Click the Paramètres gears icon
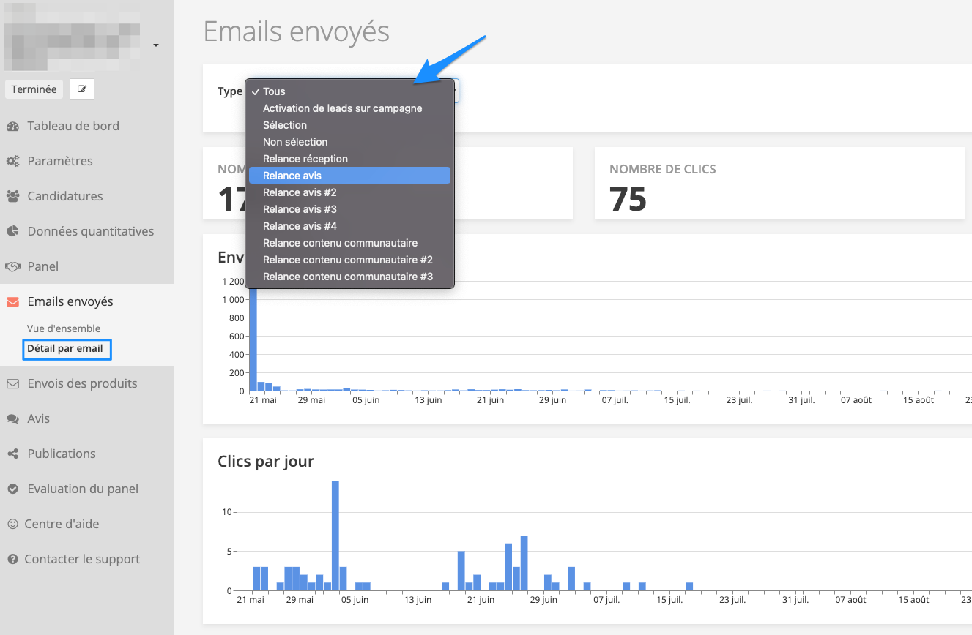The image size is (972, 635). [x=12, y=162]
